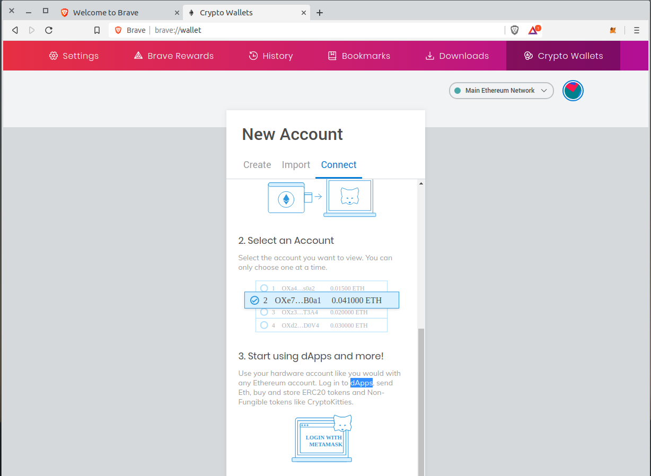
Task: Open a new tab with plus button
Action: coord(320,13)
